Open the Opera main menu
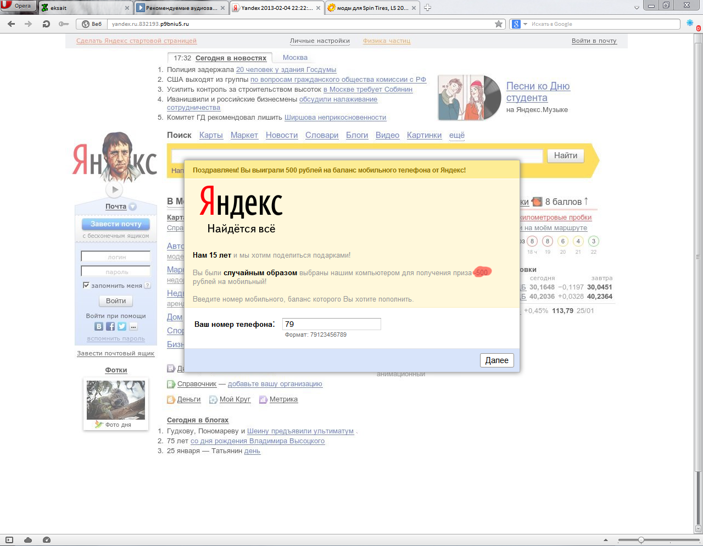Viewport: 703px width, 546px height. (x=18, y=6)
